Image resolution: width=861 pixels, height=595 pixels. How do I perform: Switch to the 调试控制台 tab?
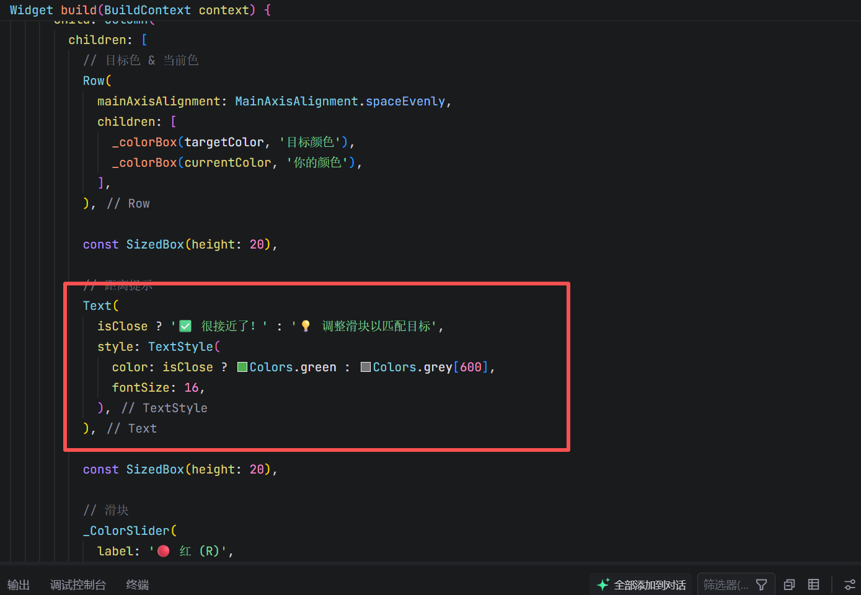click(78, 584)
